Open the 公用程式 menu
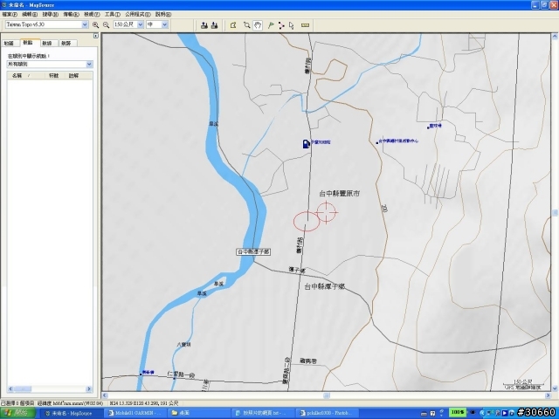559x419 pixels. click(138, 14)
